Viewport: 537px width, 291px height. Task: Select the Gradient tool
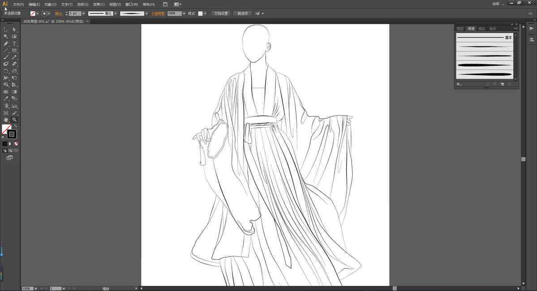[x=14, y=92]
